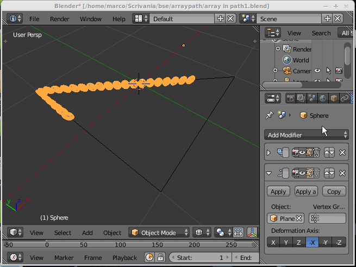Viewport: 356px width, 267px height.
Task: Toggle Curve modifier edit mode display
Action: click(x=309, y=173)
